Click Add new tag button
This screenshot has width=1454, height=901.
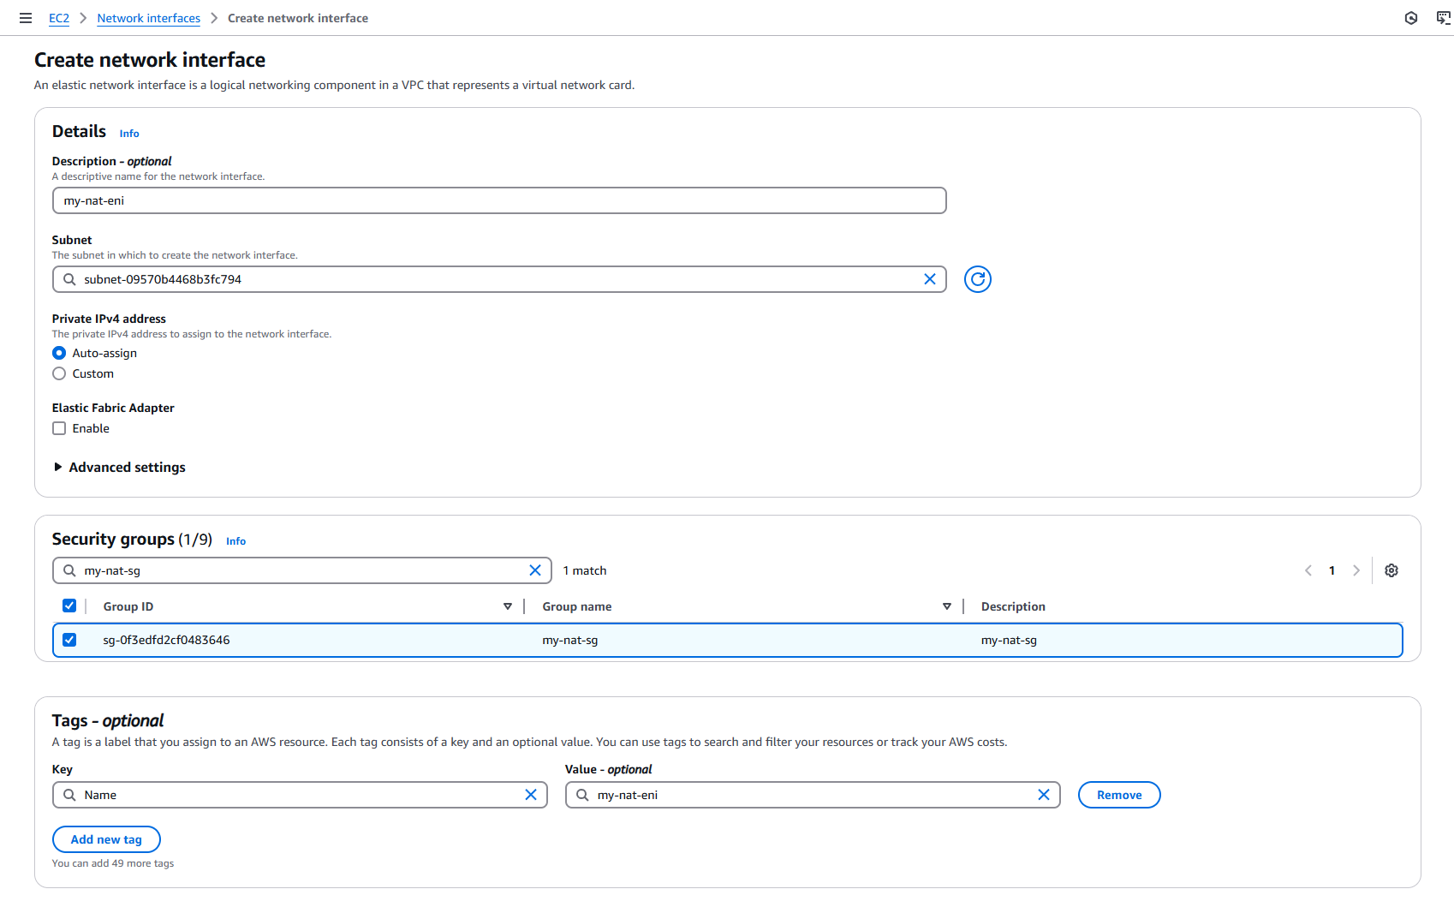click(x=106, y=839)
